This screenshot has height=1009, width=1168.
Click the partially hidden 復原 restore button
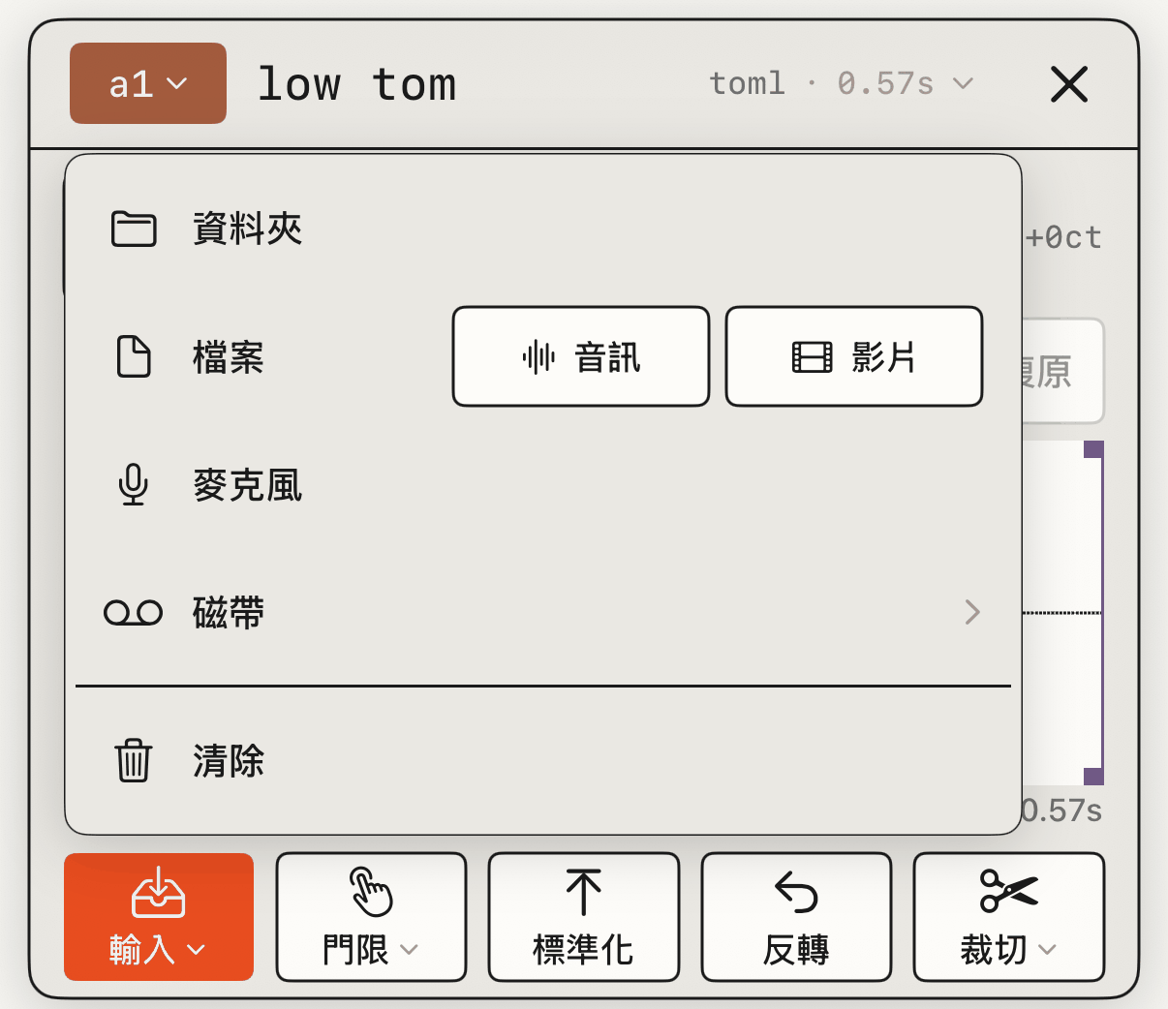(x=1063, y=371)
